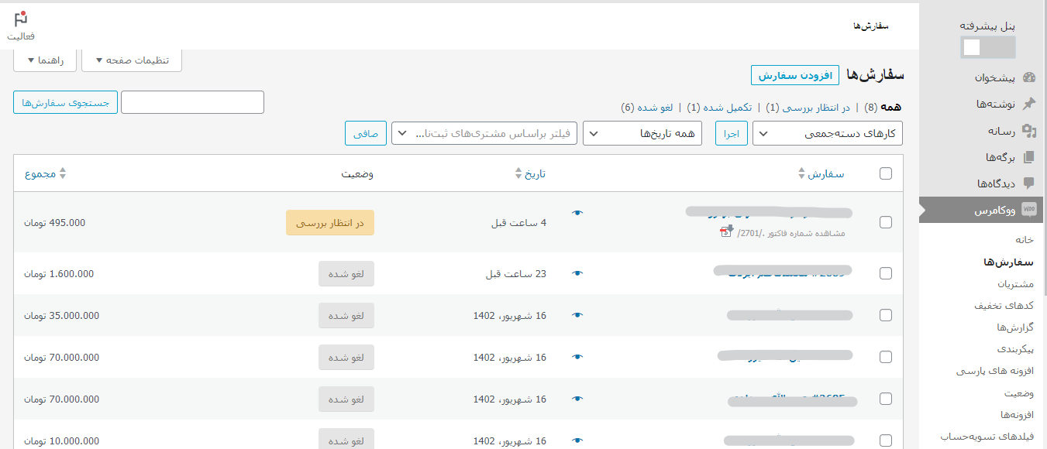
Task: Open status (وضعیت) submenu item
Action: (1019, 392)
